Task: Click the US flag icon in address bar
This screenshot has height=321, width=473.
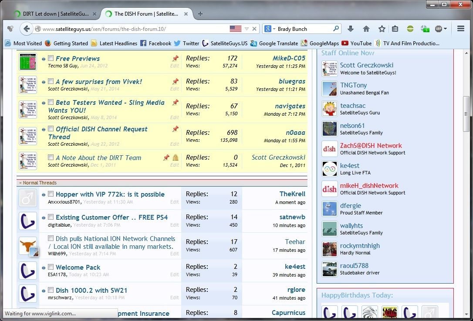Action: pyautogui.click(x=235, y=29)
